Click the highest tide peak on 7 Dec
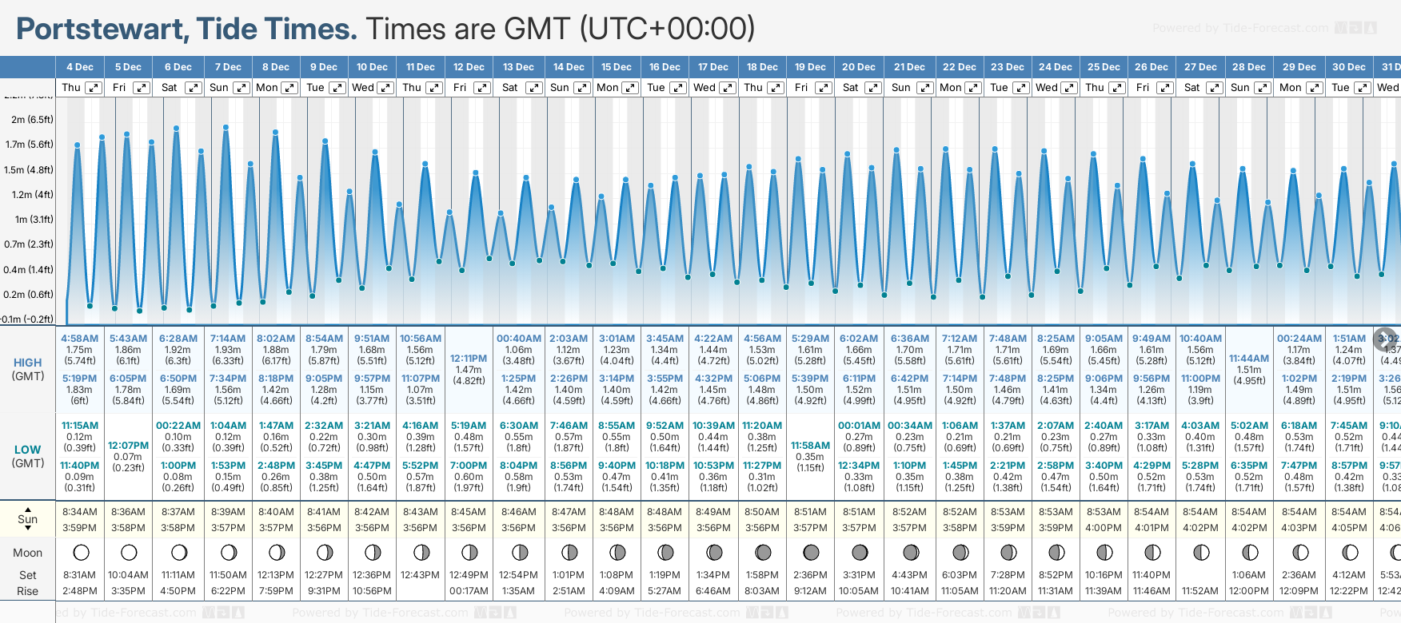This screenshot has height=623, width=1401. point(226,127)
